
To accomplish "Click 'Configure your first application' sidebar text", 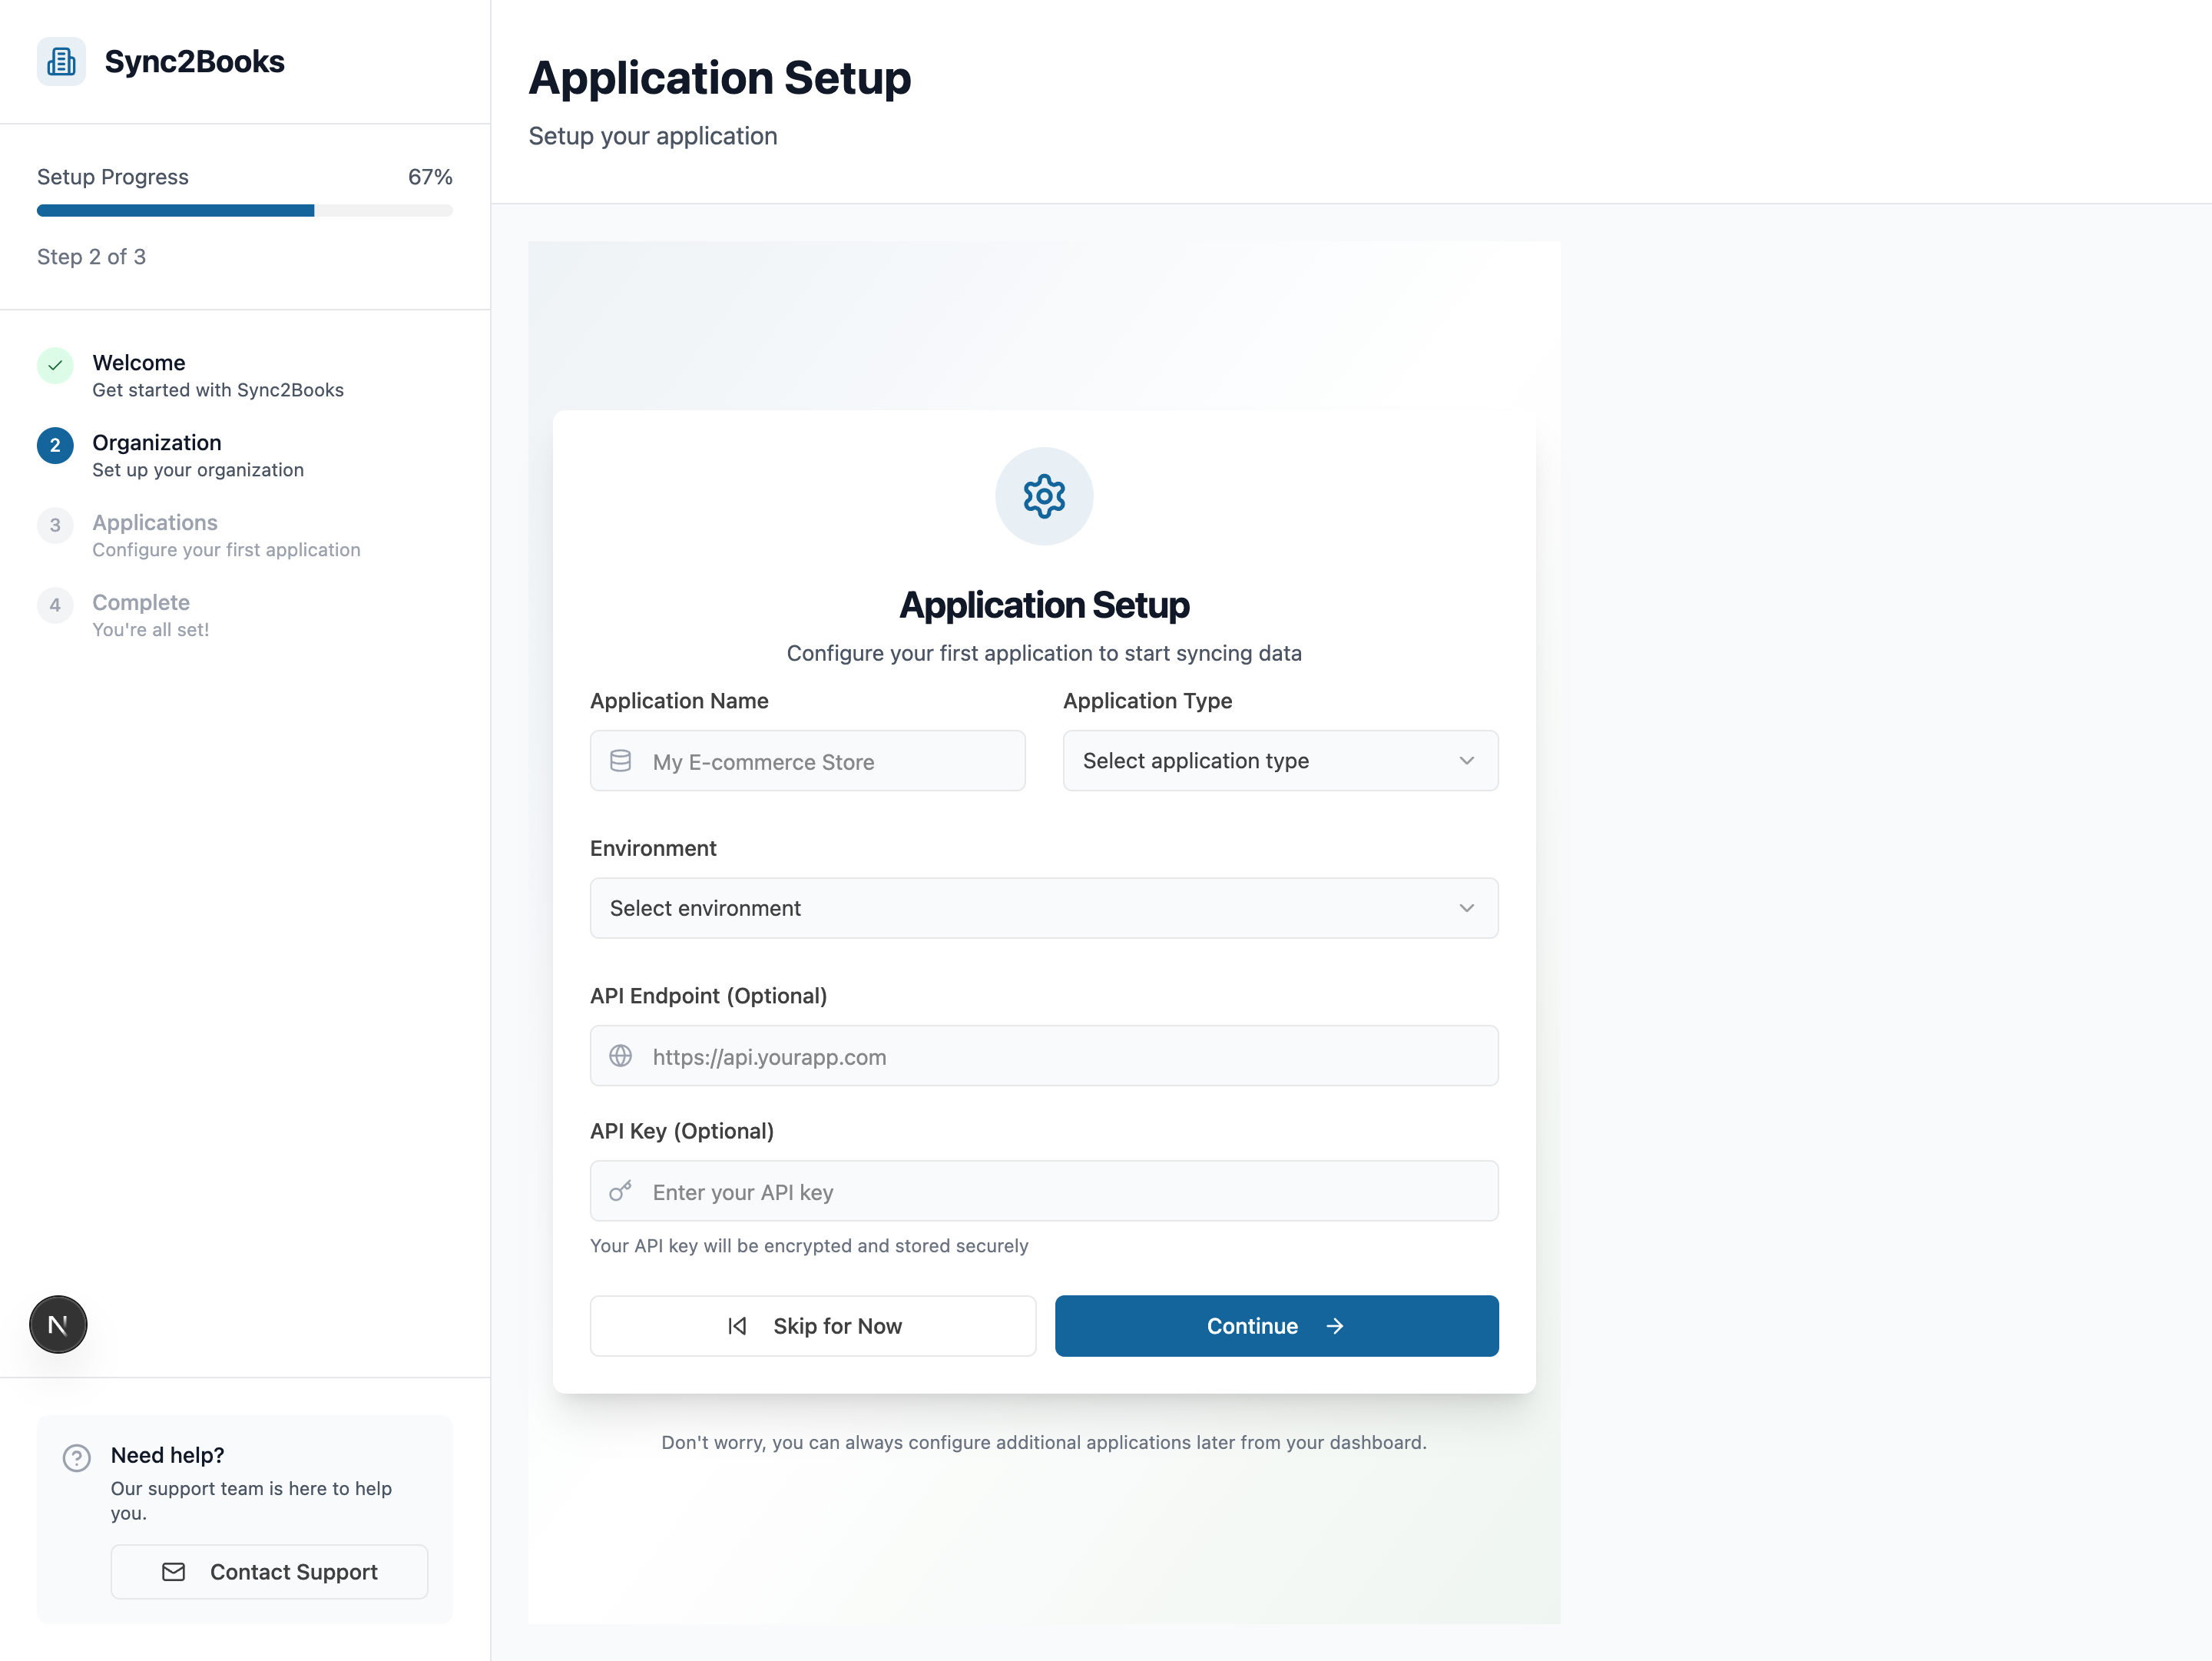I will tap(226, 550).
